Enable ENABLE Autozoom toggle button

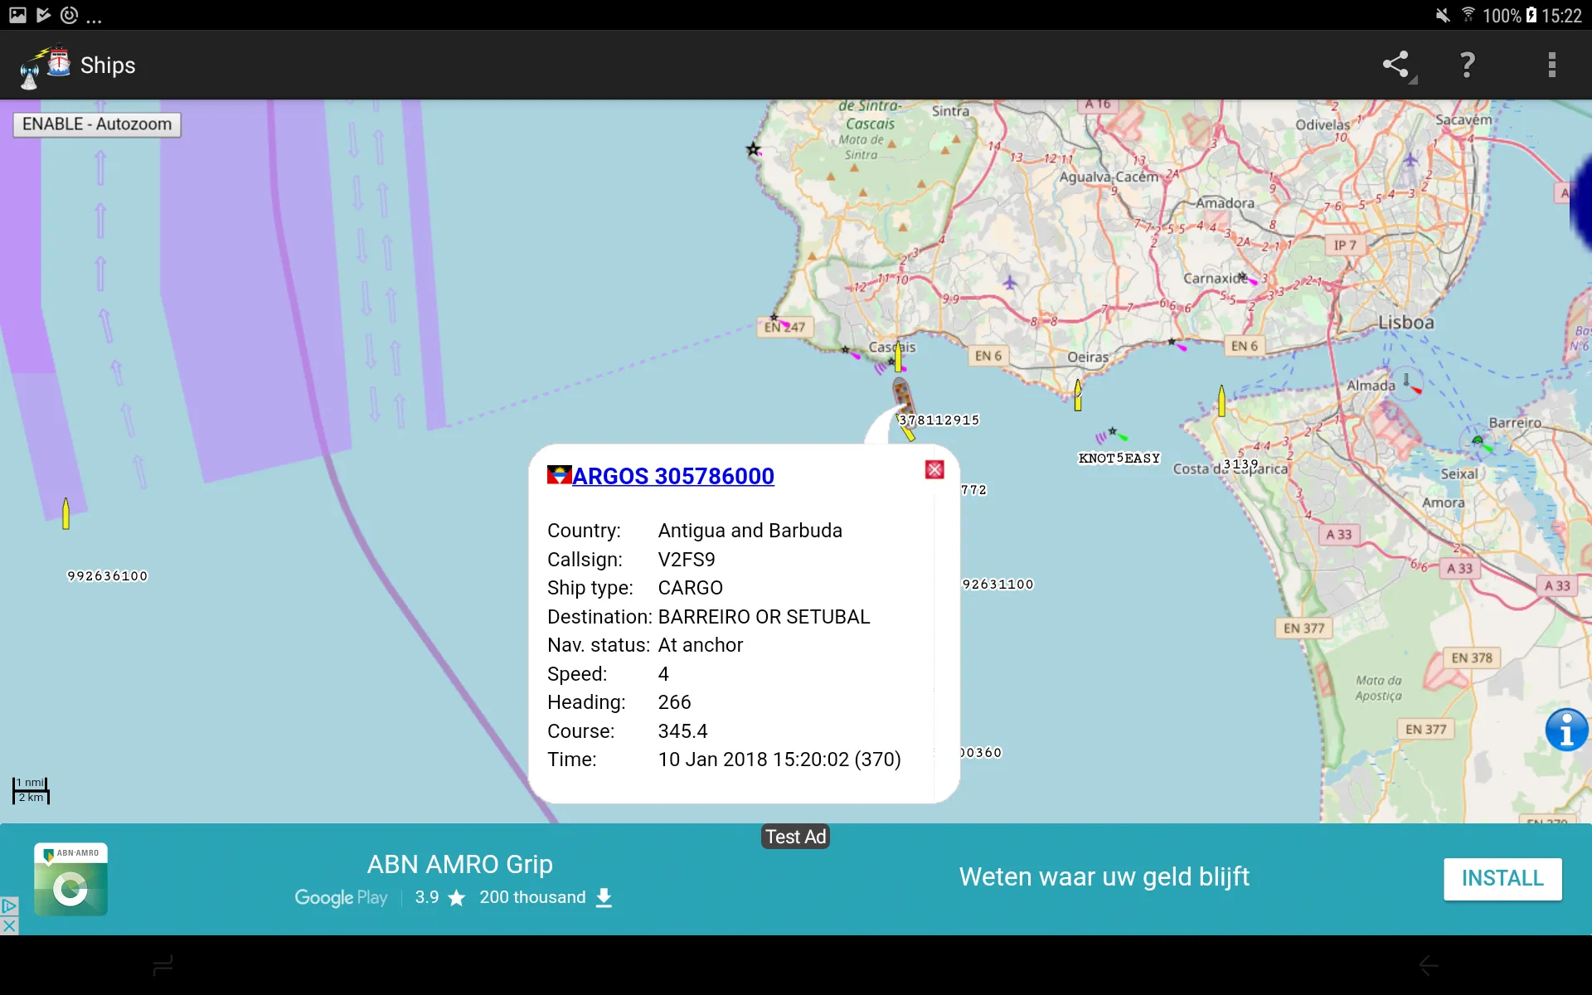pos(97,123)
